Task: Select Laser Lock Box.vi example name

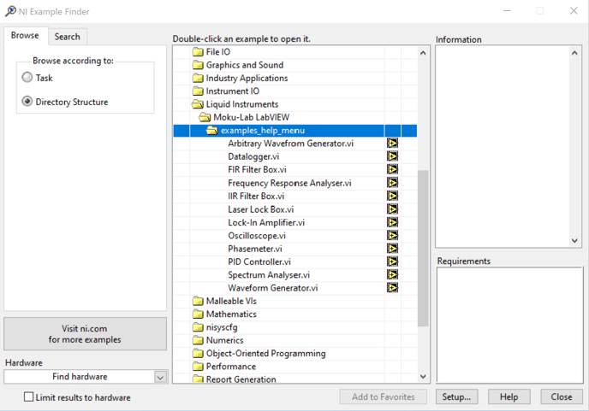Action: pos(261,209)
